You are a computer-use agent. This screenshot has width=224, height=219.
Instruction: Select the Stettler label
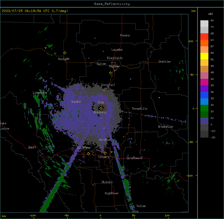[165, 62]
